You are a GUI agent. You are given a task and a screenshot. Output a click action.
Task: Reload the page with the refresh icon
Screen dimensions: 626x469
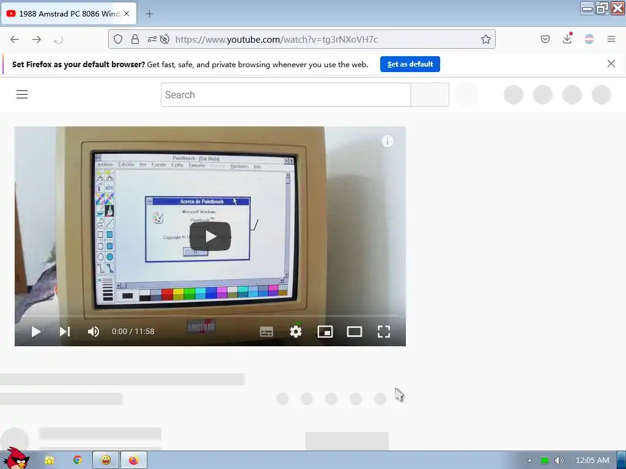58,40
